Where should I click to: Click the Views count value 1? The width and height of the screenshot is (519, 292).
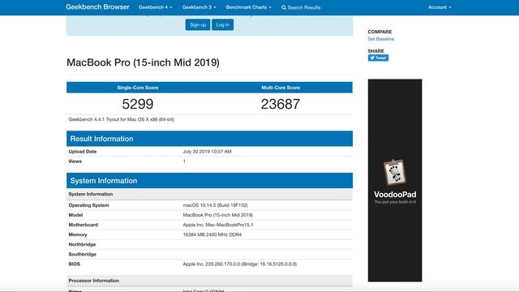[x=184, y=161]
